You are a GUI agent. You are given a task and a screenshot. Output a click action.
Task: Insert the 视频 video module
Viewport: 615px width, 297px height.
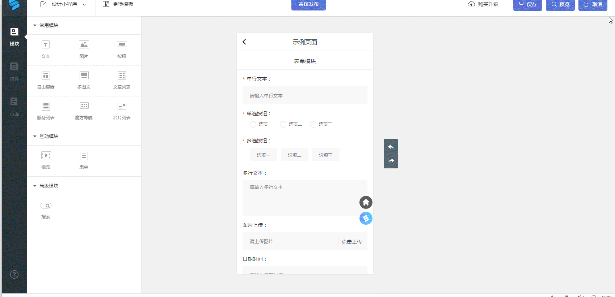(x=46, y=160)
